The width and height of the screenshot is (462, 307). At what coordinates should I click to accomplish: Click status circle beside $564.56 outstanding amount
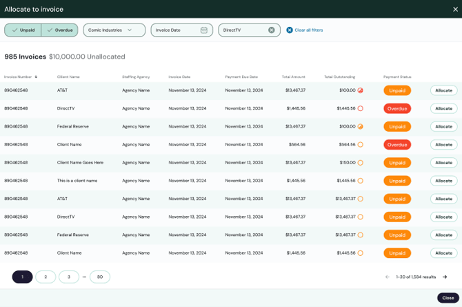pyautogui.click(x=361, y=144)
